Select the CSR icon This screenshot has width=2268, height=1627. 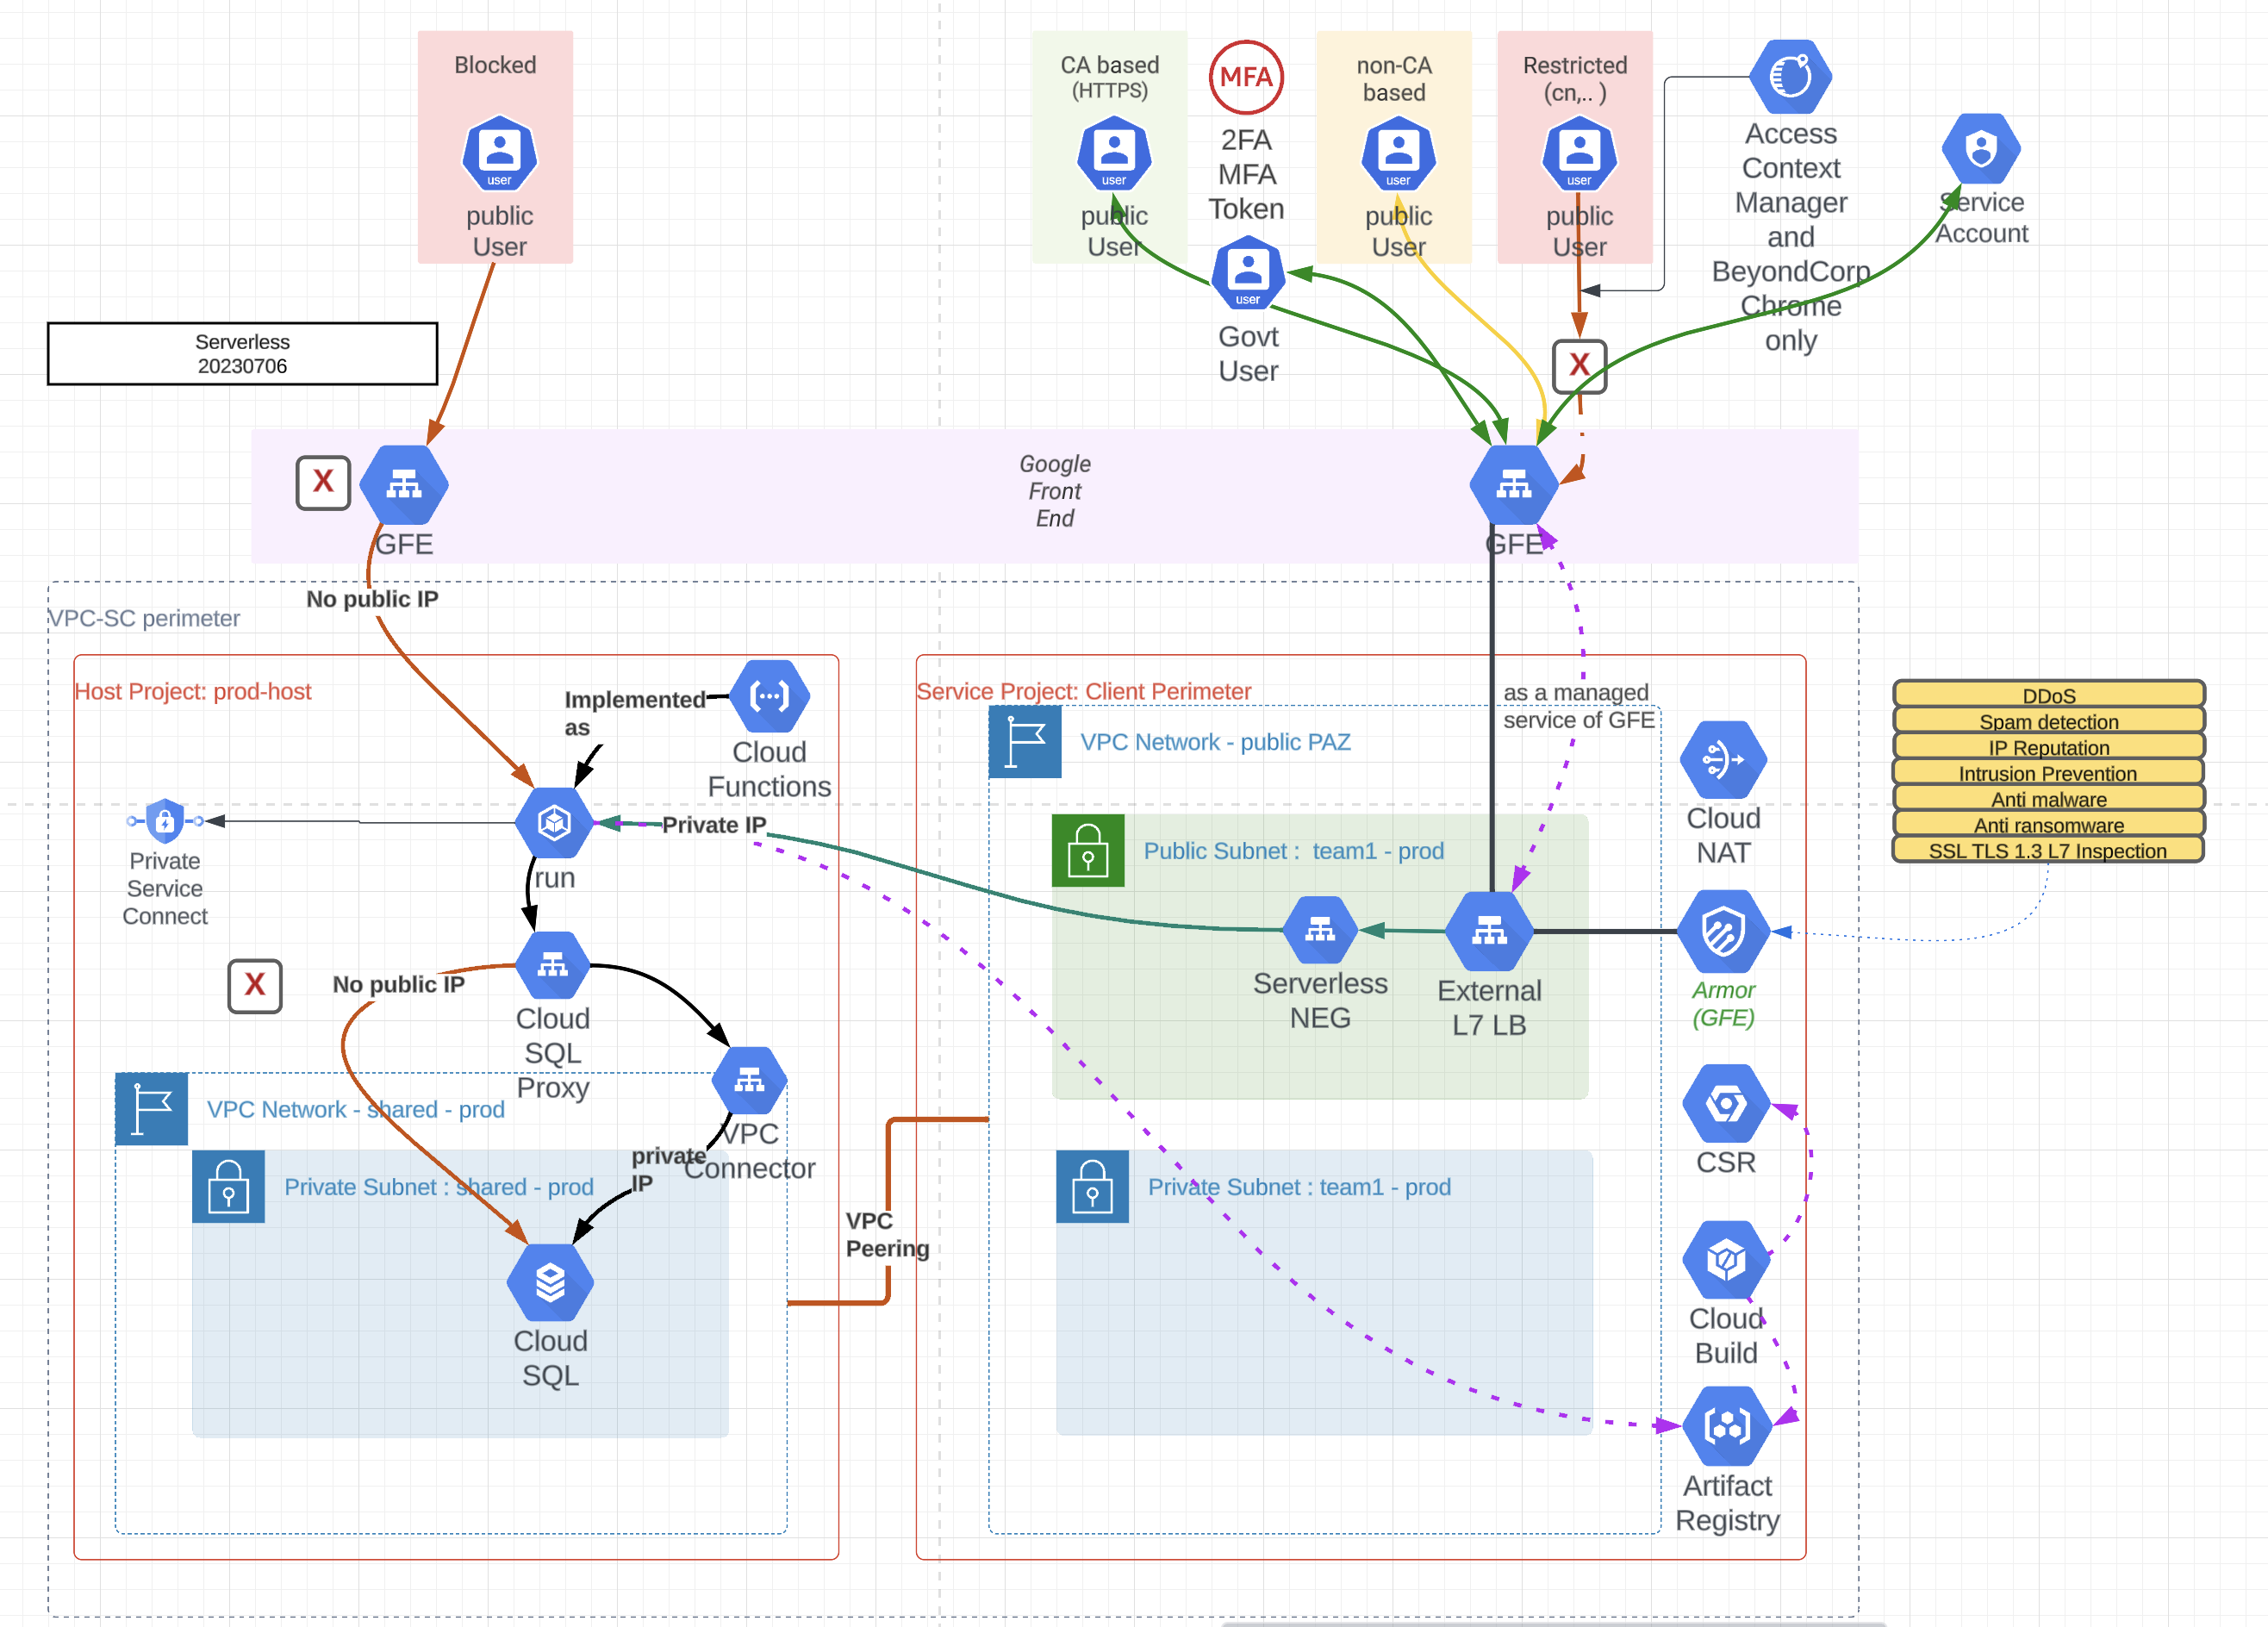[x=1724, y=1106]
